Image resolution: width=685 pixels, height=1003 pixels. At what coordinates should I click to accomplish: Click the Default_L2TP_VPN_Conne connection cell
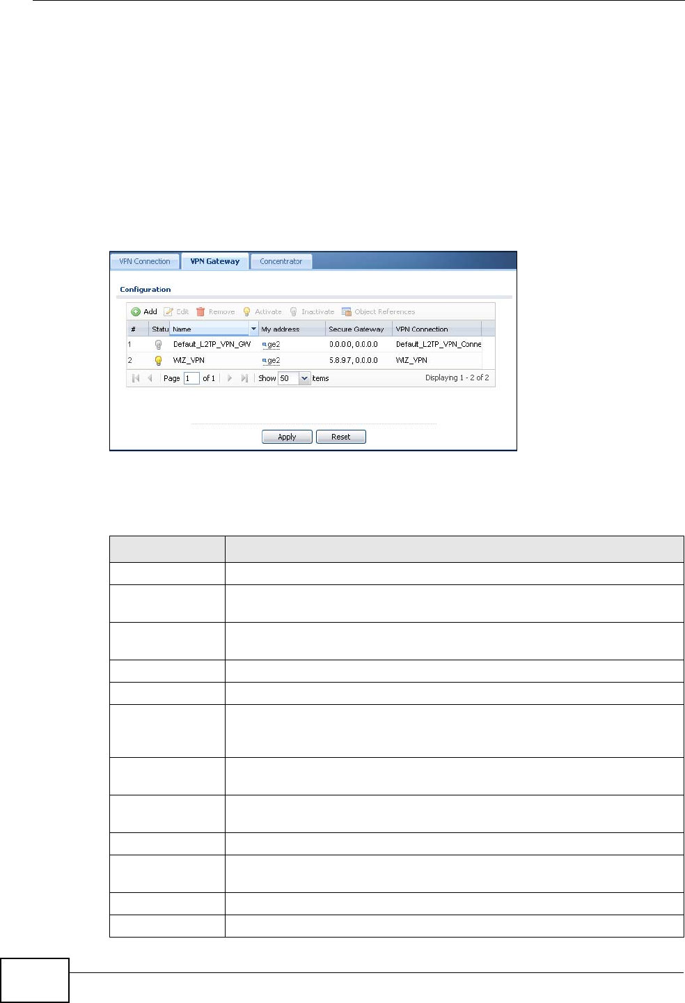tap(439, 344)
